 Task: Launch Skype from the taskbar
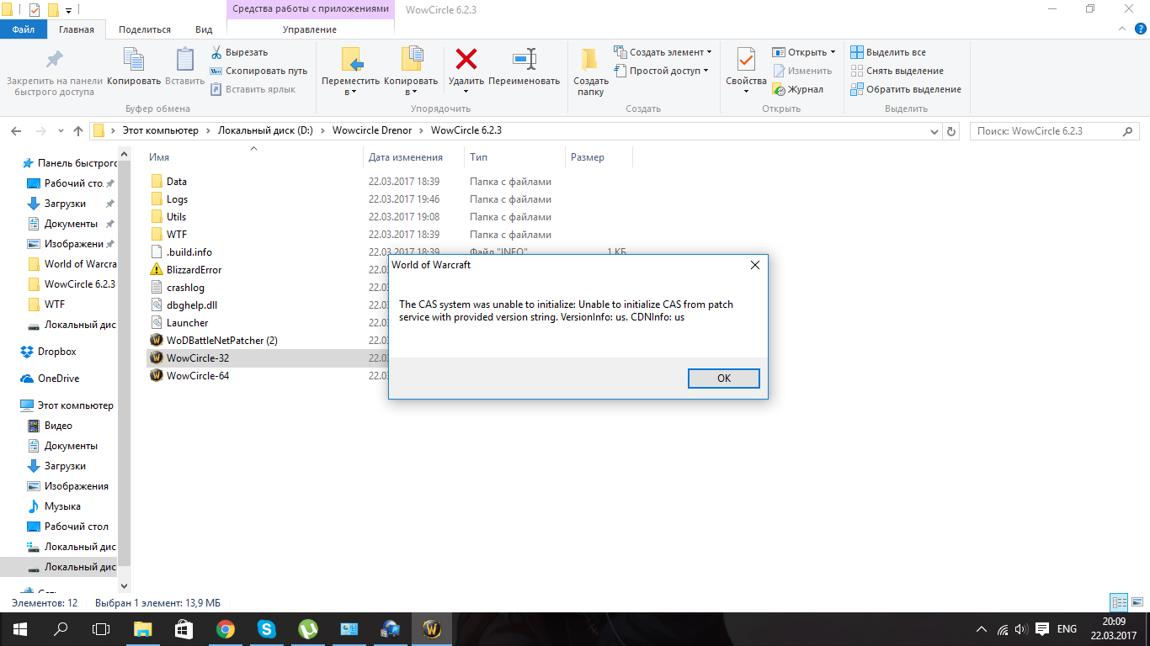(267, 628)
